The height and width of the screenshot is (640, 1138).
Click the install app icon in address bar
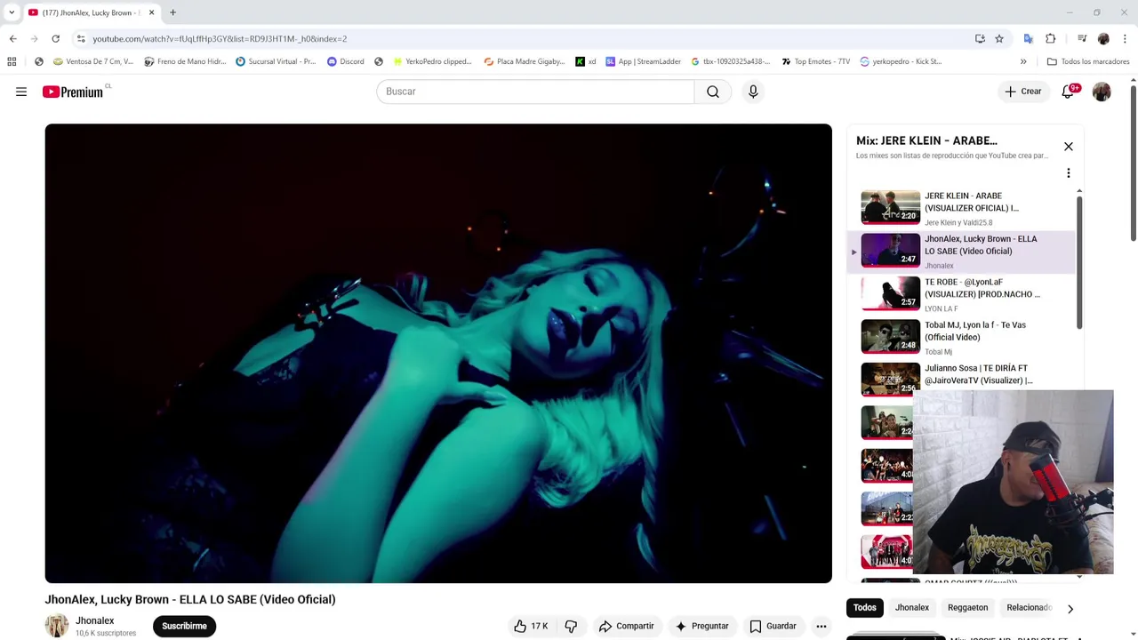tap(980, 38)
